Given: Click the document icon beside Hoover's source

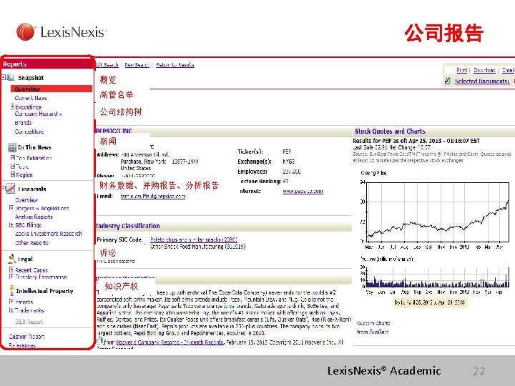Looking at the screenshot, I should tap(99, 341).
